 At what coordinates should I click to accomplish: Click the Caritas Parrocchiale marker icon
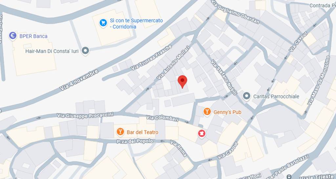(x=247, y=96)
